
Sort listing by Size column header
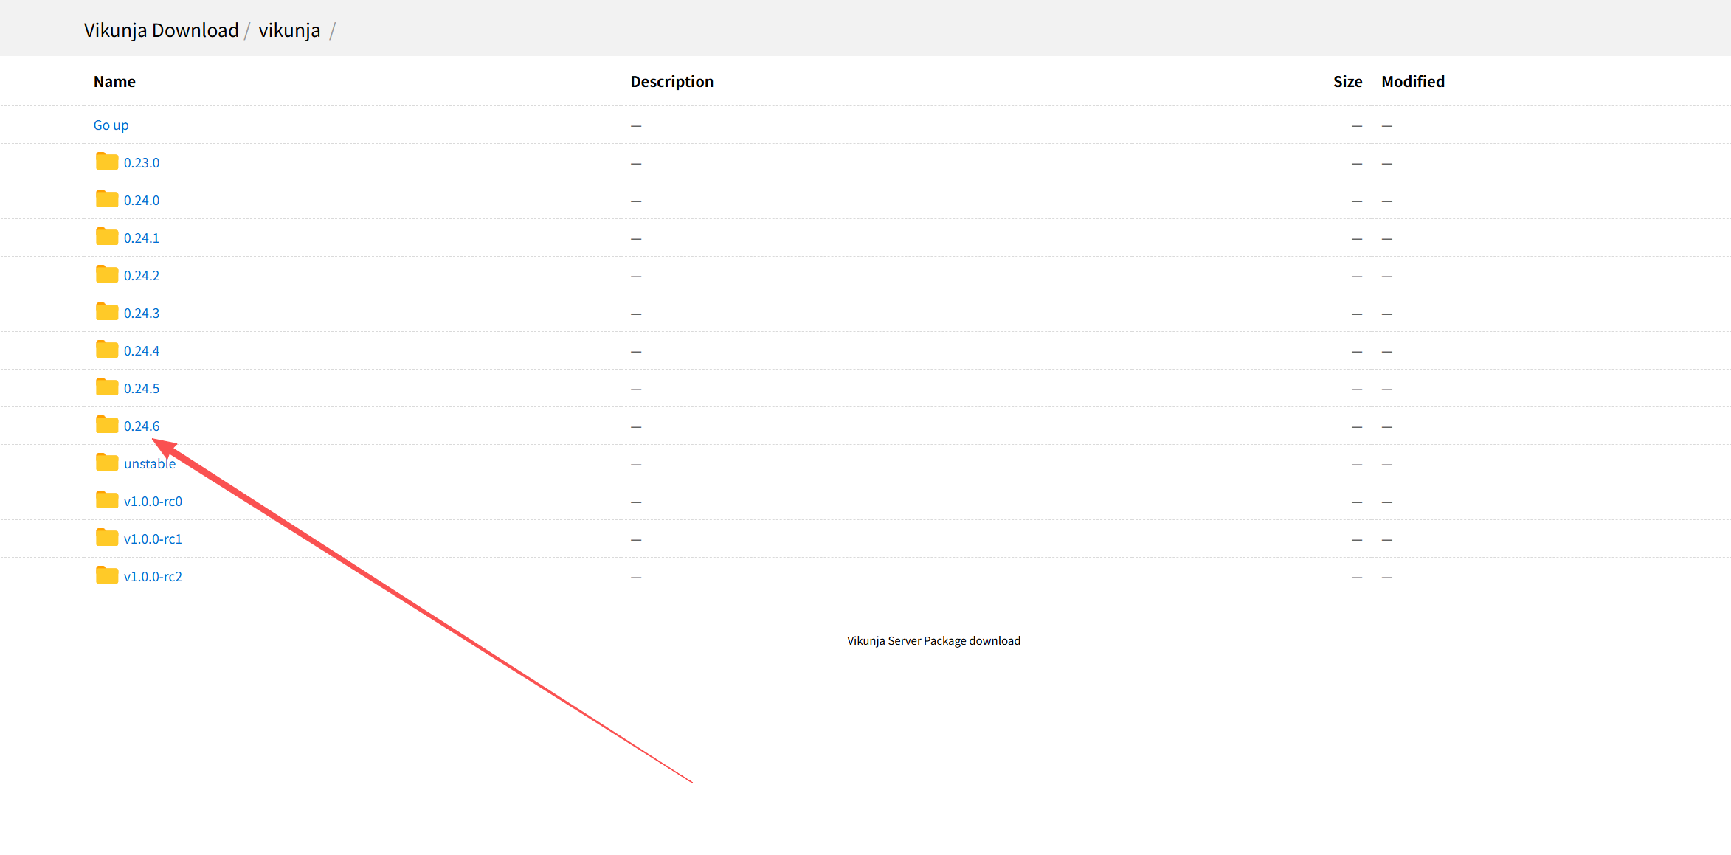pyautogui.click(x=1347, y=82)
